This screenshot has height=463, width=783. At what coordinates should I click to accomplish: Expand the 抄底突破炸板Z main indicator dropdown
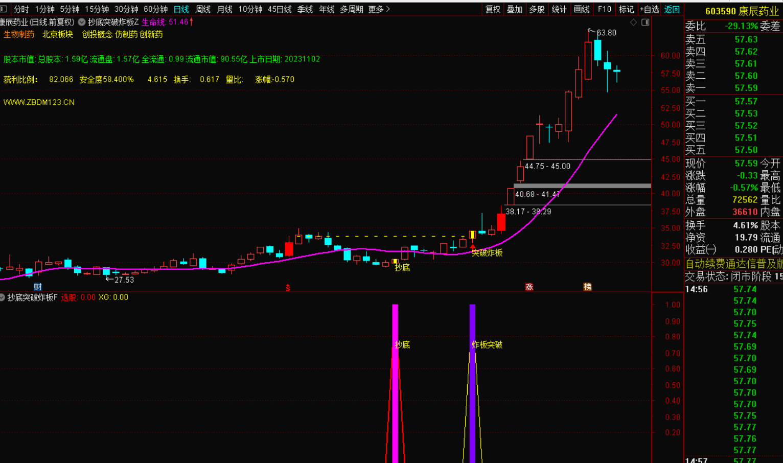tap(82, 22)
